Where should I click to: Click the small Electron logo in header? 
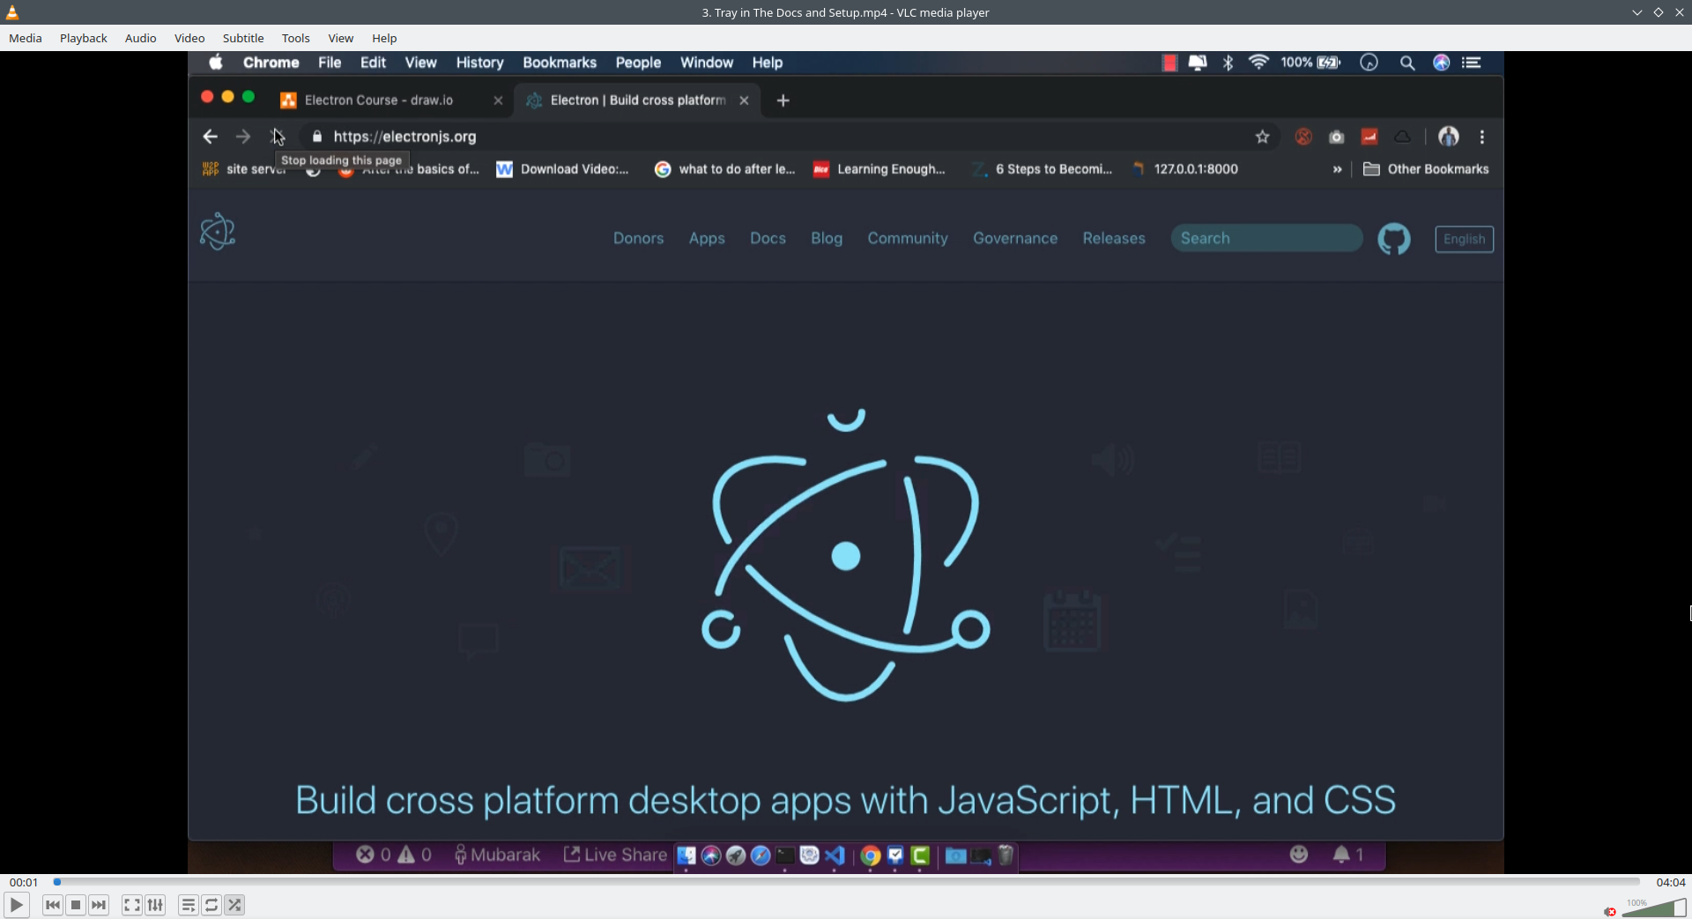click(x=218, y=232)
